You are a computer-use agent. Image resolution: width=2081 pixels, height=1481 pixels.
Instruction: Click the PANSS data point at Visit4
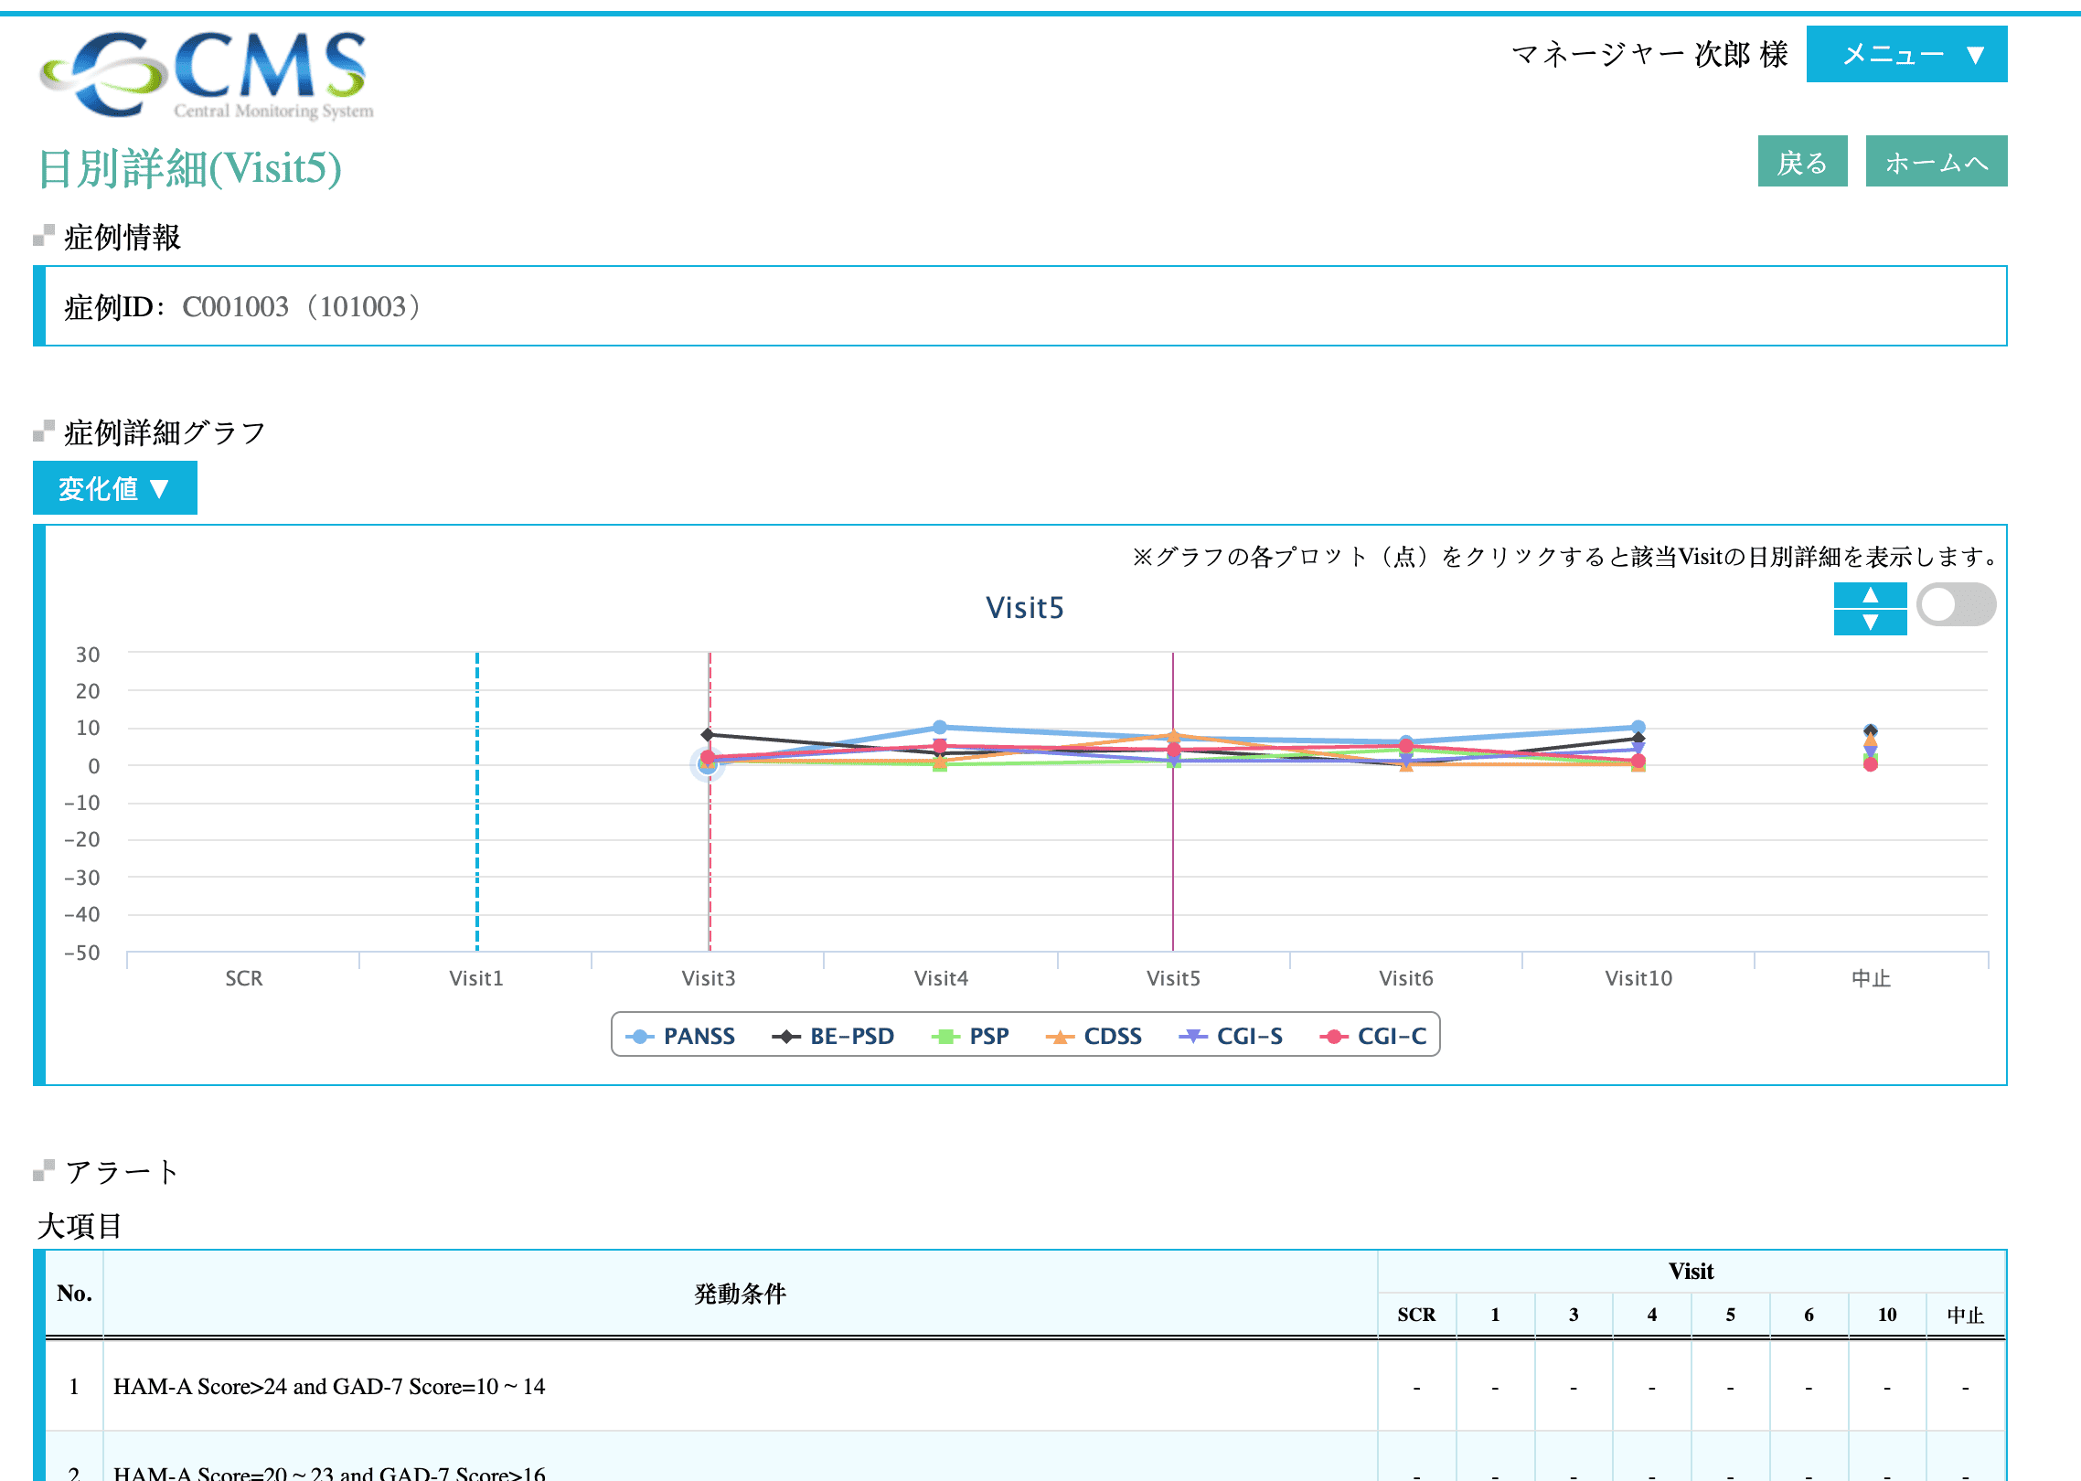coord(940,728)
